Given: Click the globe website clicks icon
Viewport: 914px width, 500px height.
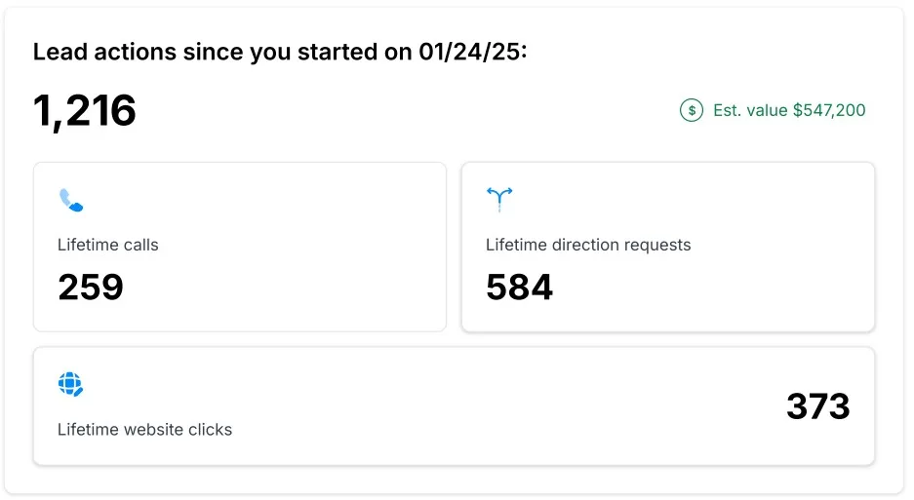Looking at the screenshot, I should point(70,384).
